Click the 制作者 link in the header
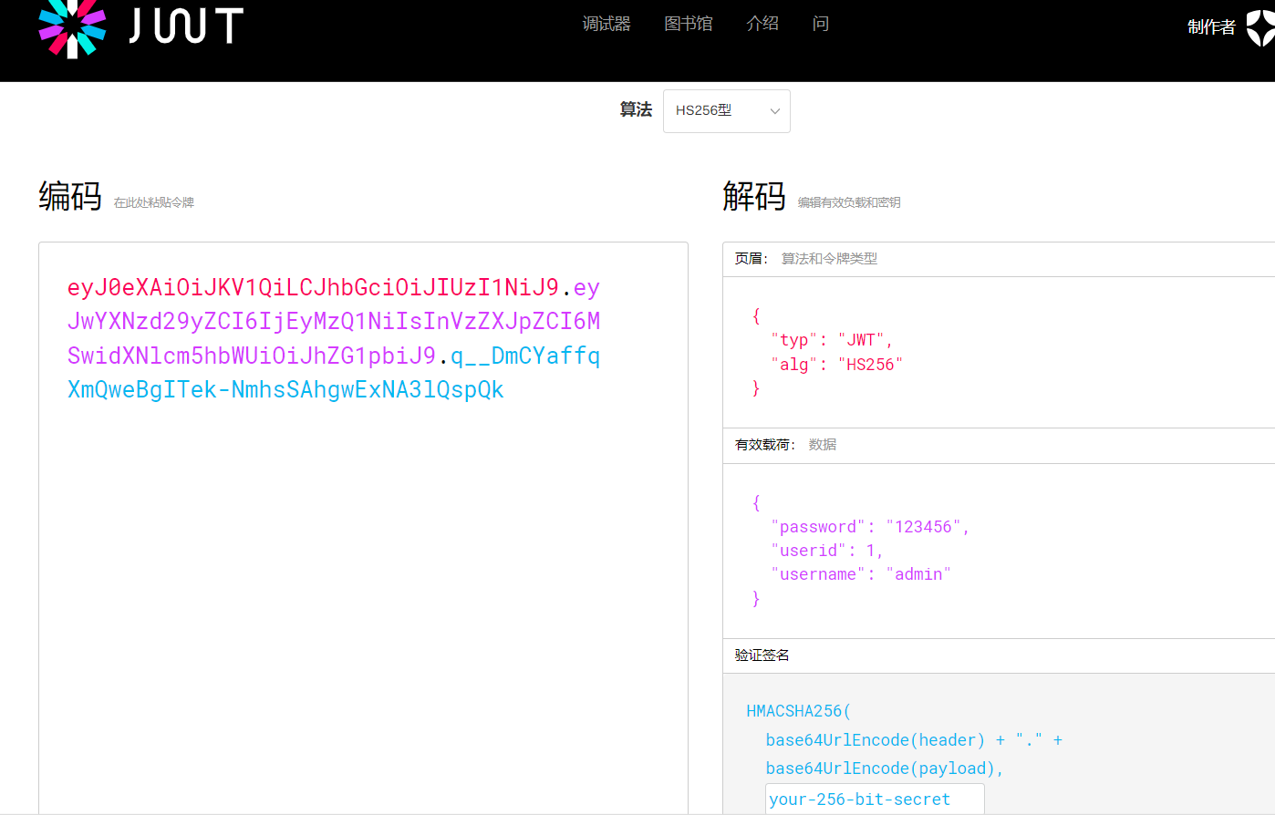 (x=1212, y=28)
